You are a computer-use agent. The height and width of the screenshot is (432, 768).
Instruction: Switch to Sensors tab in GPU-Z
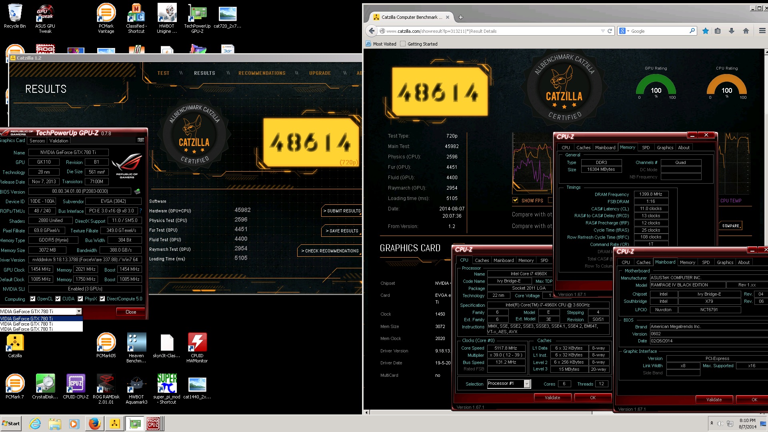click(x=37, y=141)
